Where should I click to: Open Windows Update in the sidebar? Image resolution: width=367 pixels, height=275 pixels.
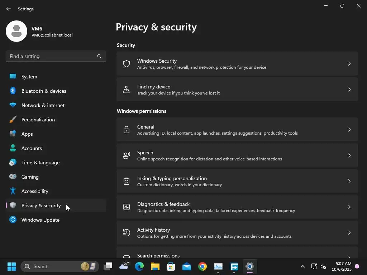pos(56,219)
